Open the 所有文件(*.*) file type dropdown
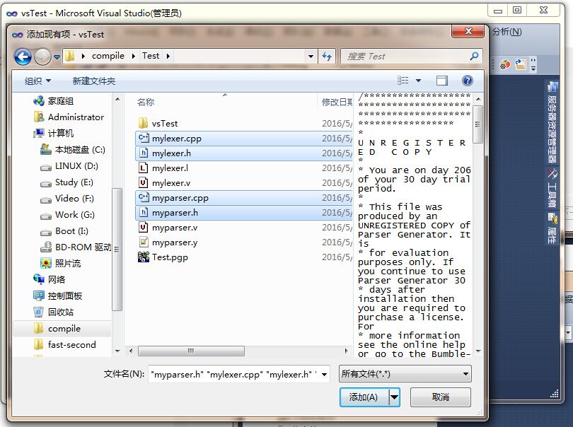Screen dimensions: 573x427 coord(405,374)
